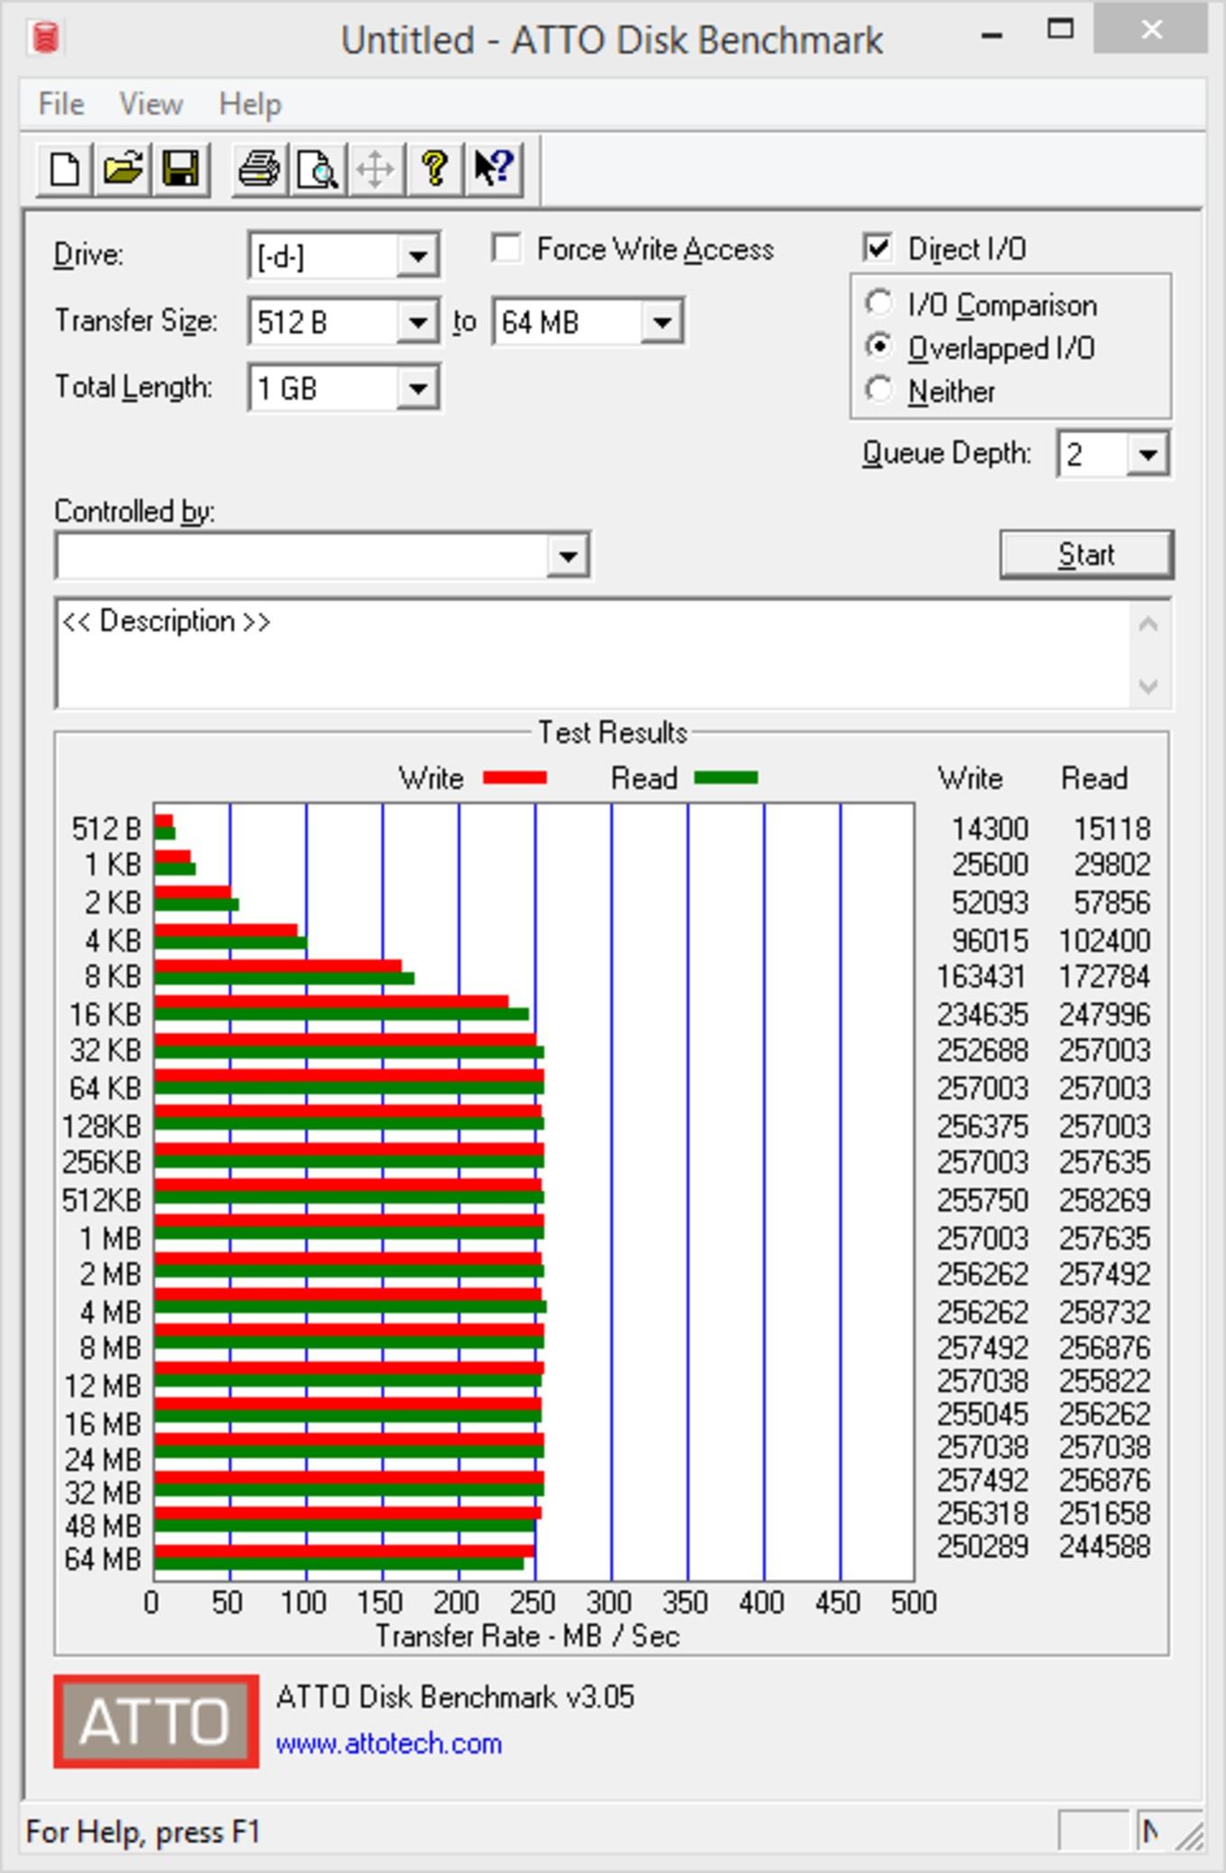1226x1873 pixels.
Task: Click the 'Transfer Rate - MB / Sec' axis label
Action: [527, 1636]
